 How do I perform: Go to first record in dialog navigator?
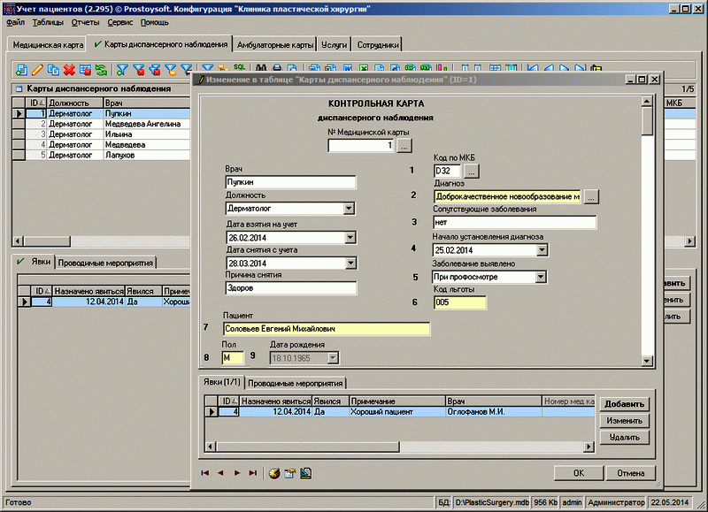[205, 473]
